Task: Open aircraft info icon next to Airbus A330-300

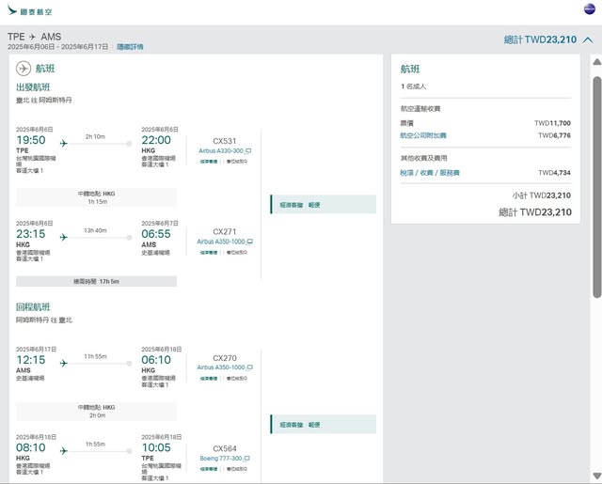Action: [249, 151]
